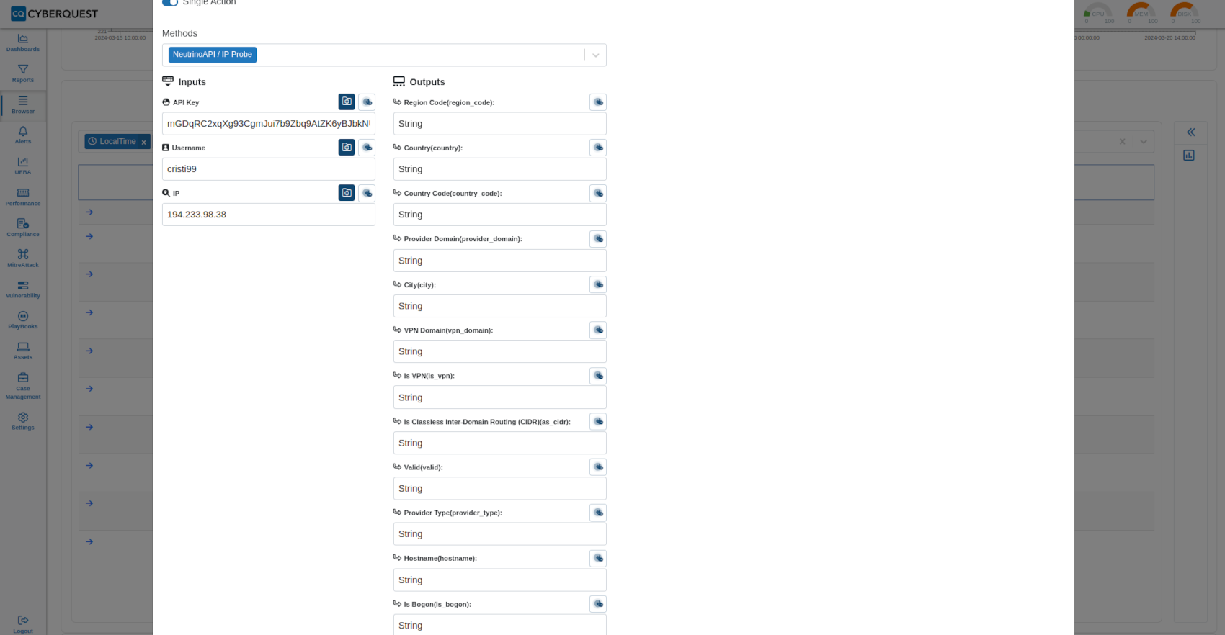Click the Is VPN output field

(500, 397)
